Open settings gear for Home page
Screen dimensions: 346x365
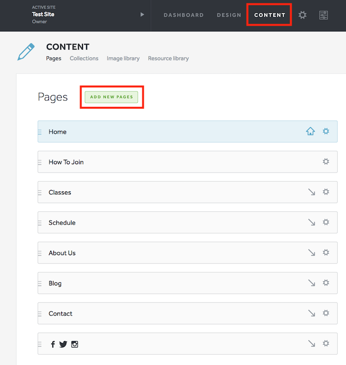(326, 132)
